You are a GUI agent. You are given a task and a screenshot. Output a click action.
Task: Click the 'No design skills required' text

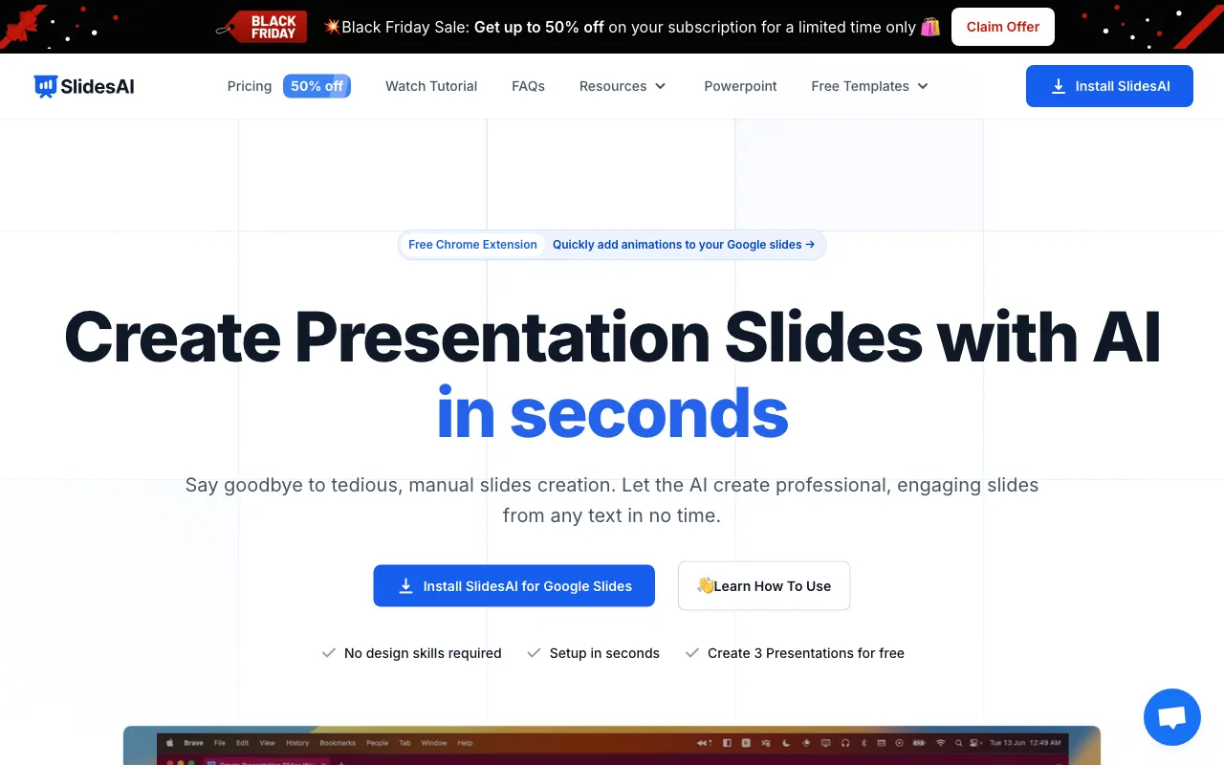423,653
